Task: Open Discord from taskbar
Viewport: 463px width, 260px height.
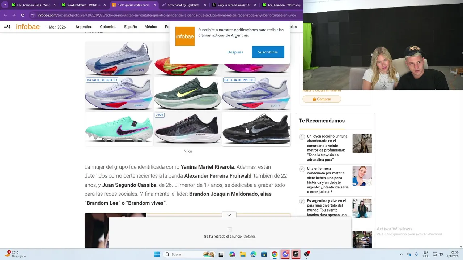Action: coord(285,254)
